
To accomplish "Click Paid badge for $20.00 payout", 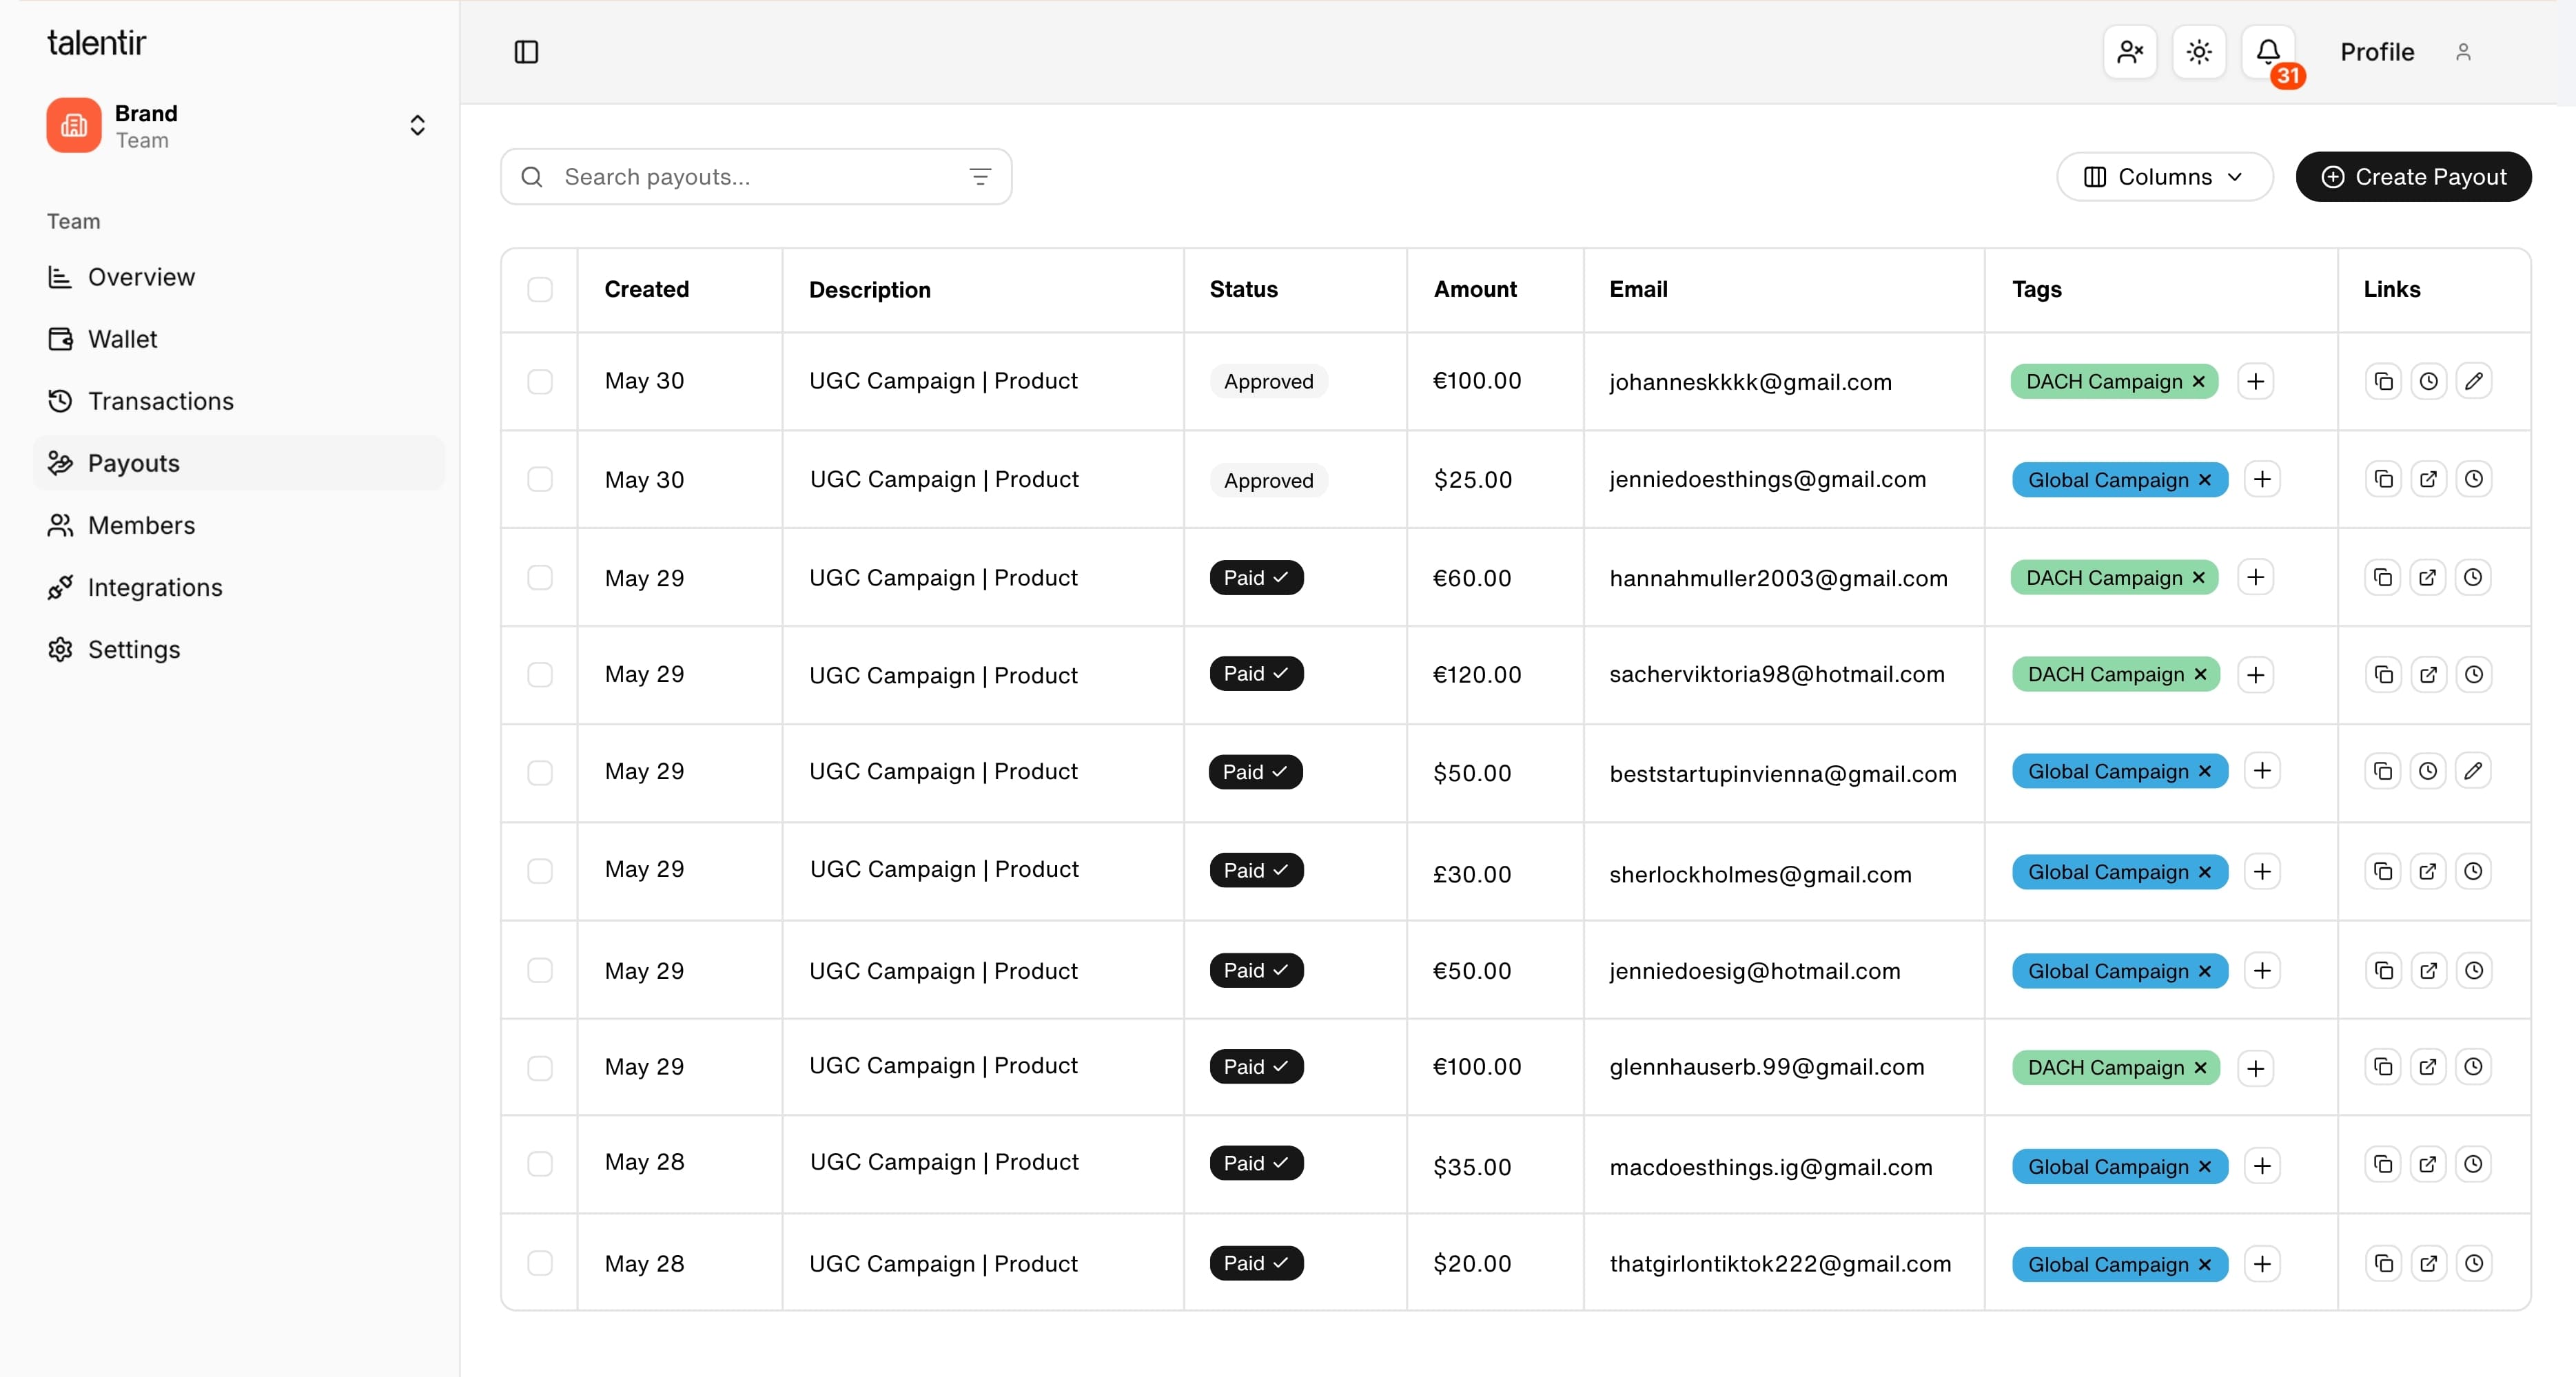I will (x=1256, y=1263).
